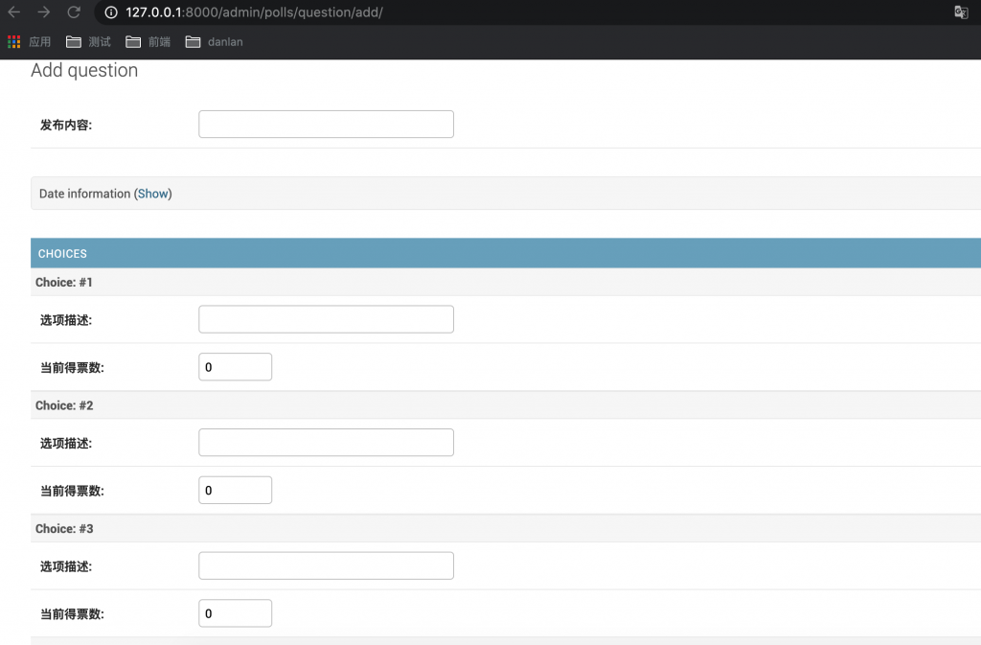Open the 测试 bookmark folder
Image resolution: width=981 pixels, height=645 pixels.
click(x=88, y=42)
